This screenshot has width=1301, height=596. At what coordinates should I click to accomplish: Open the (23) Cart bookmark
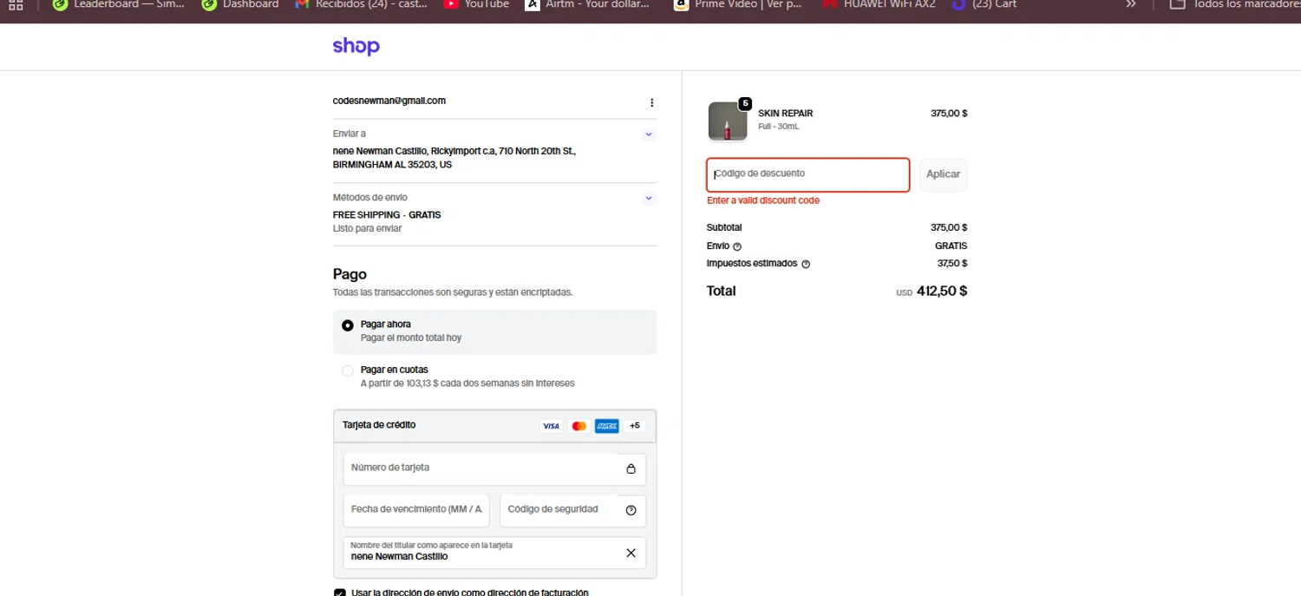(984, 4)
